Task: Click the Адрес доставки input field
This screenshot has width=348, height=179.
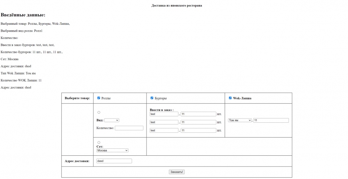Action: [114, 161]
